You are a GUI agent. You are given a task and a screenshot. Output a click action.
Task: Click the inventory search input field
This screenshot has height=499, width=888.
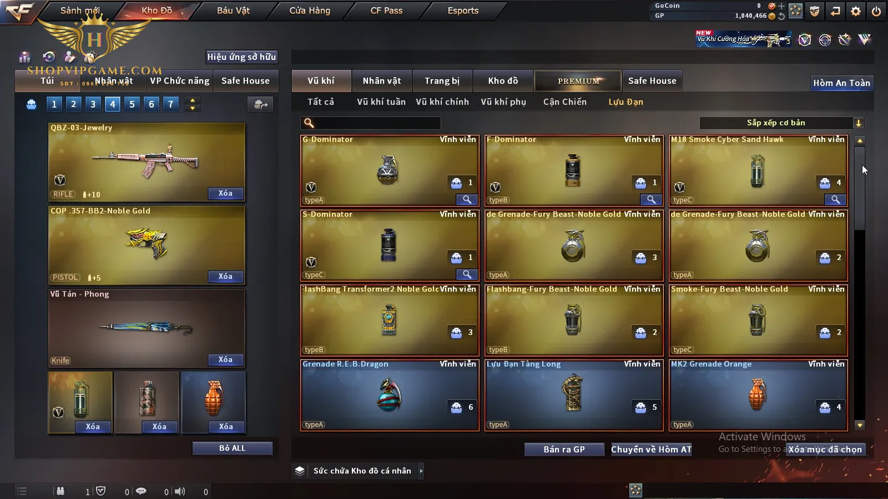tap(371, 123)
